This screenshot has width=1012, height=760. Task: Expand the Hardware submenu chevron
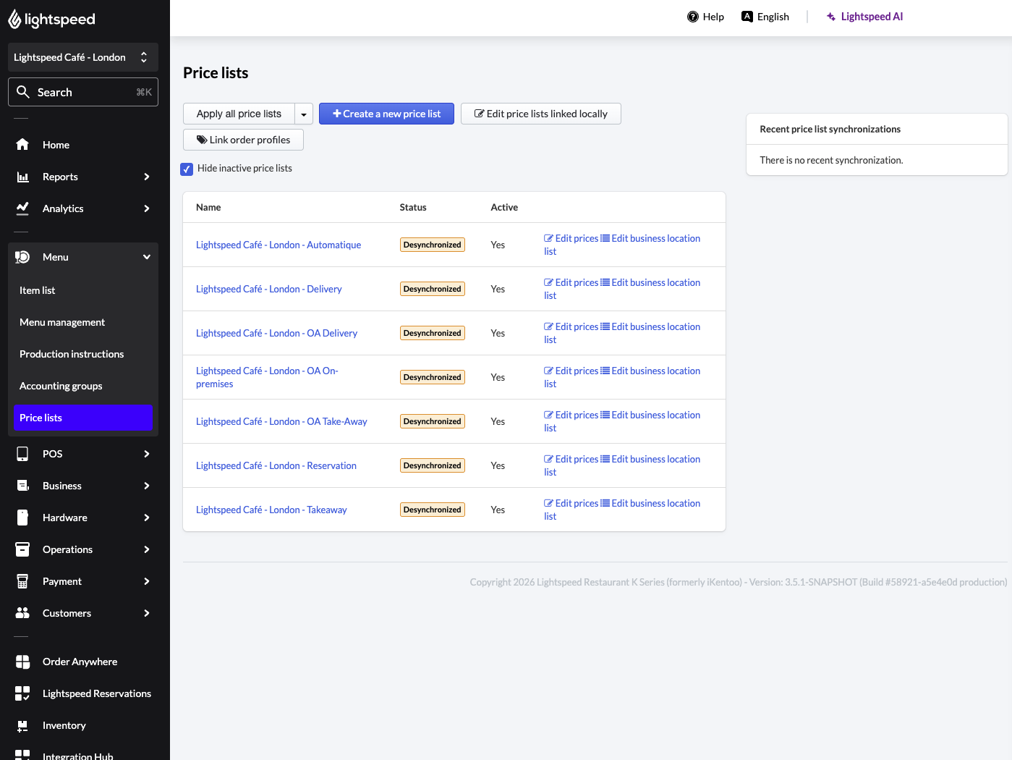pyautogui.click(x=147, y=518)
